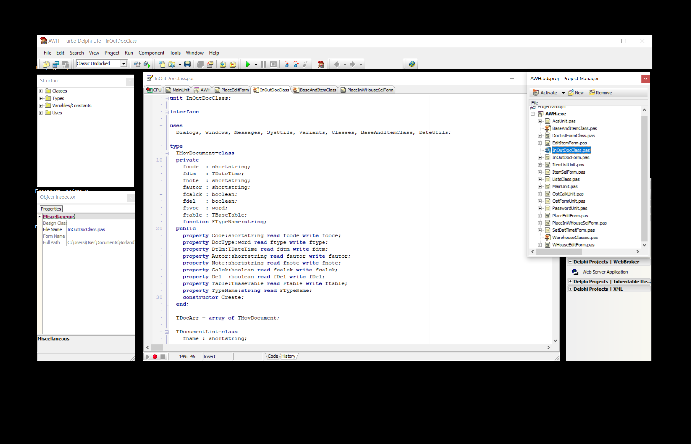Open the Search menu
This screenshot has width=691, height=444.
(76, 53)
